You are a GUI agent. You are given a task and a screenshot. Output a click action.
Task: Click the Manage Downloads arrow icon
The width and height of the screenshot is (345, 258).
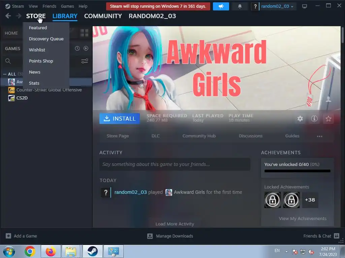point(150,236)
